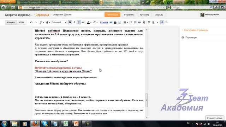226x127 pixels.
Task: Select the third (active) Blogger tab
Action: (x=120, y=2)
